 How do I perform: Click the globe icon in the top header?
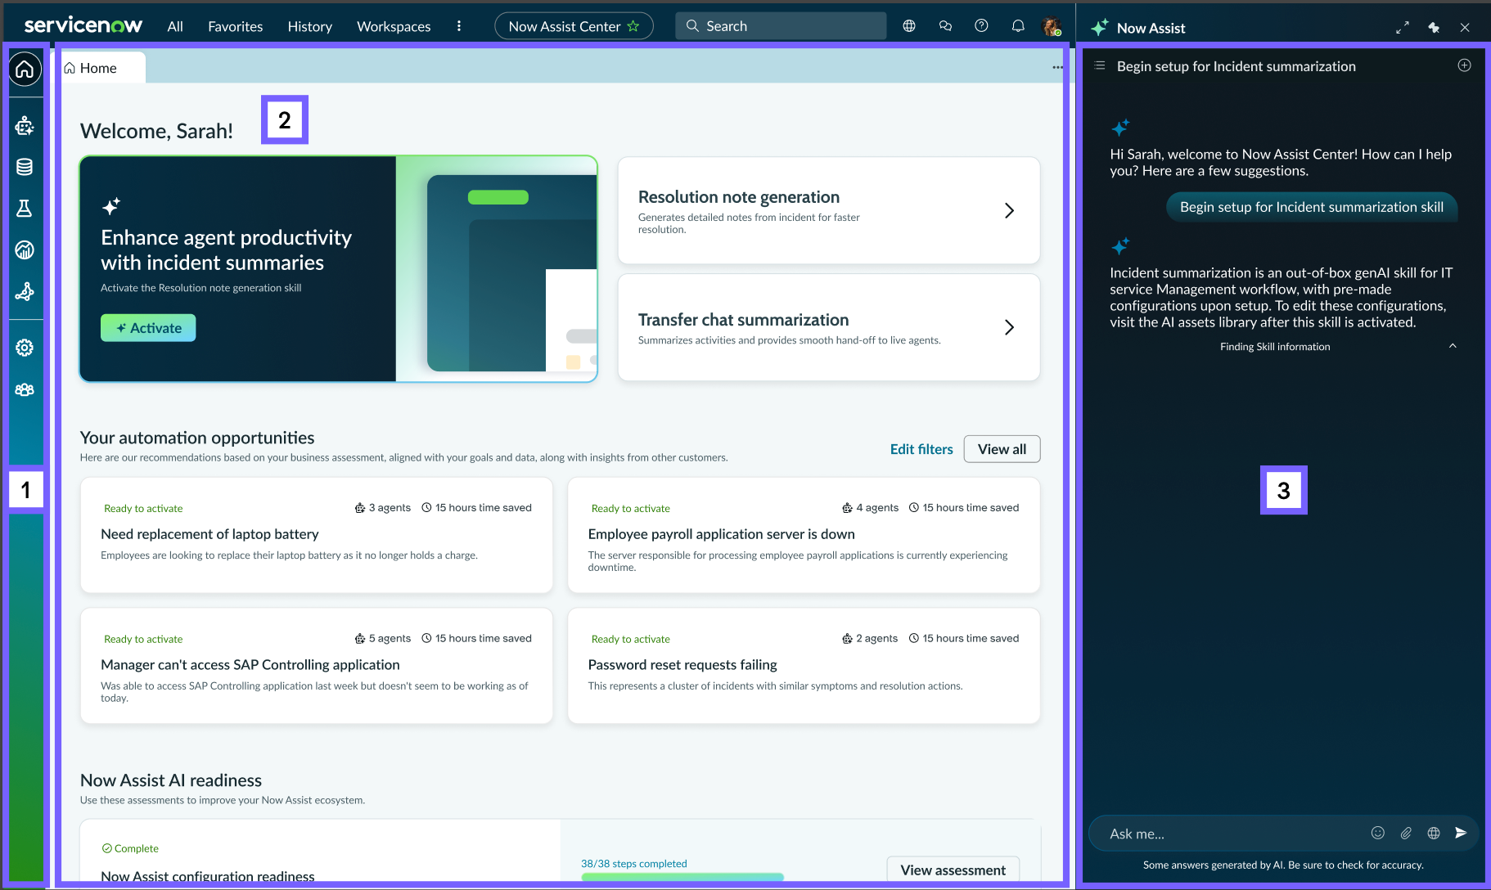point(909,26)
